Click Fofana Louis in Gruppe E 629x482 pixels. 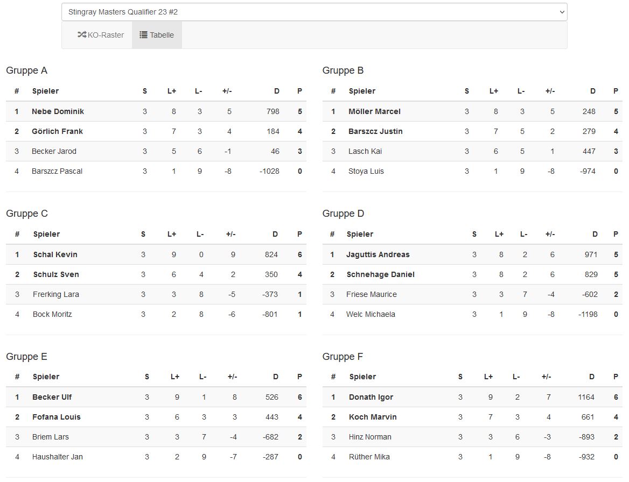[x=56, y=417]
